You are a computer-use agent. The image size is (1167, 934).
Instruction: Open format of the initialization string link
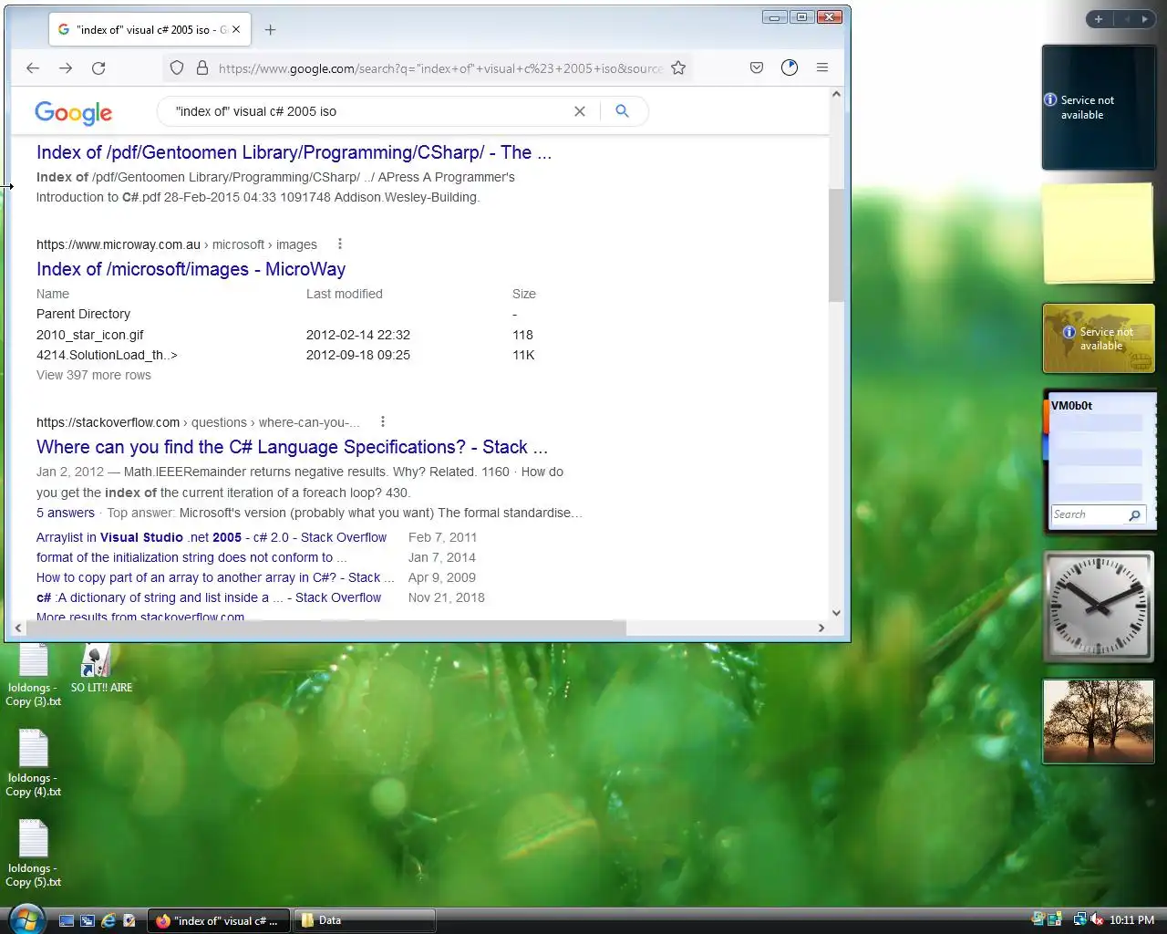click(x=191, y=557)
